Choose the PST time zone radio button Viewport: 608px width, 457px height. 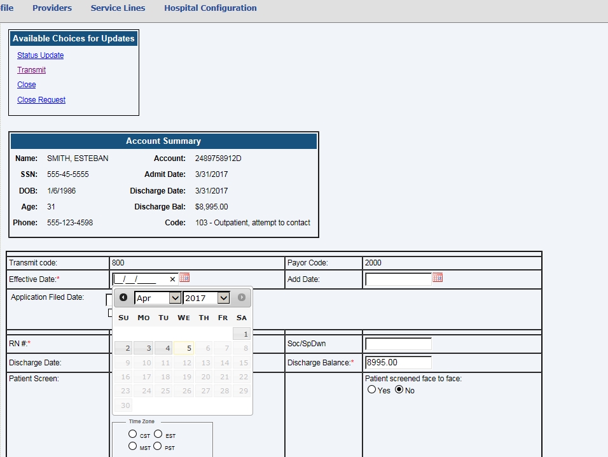tap(157, 446)
